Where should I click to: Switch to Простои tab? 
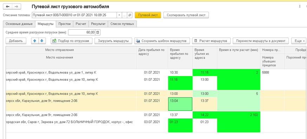(64, 24)
